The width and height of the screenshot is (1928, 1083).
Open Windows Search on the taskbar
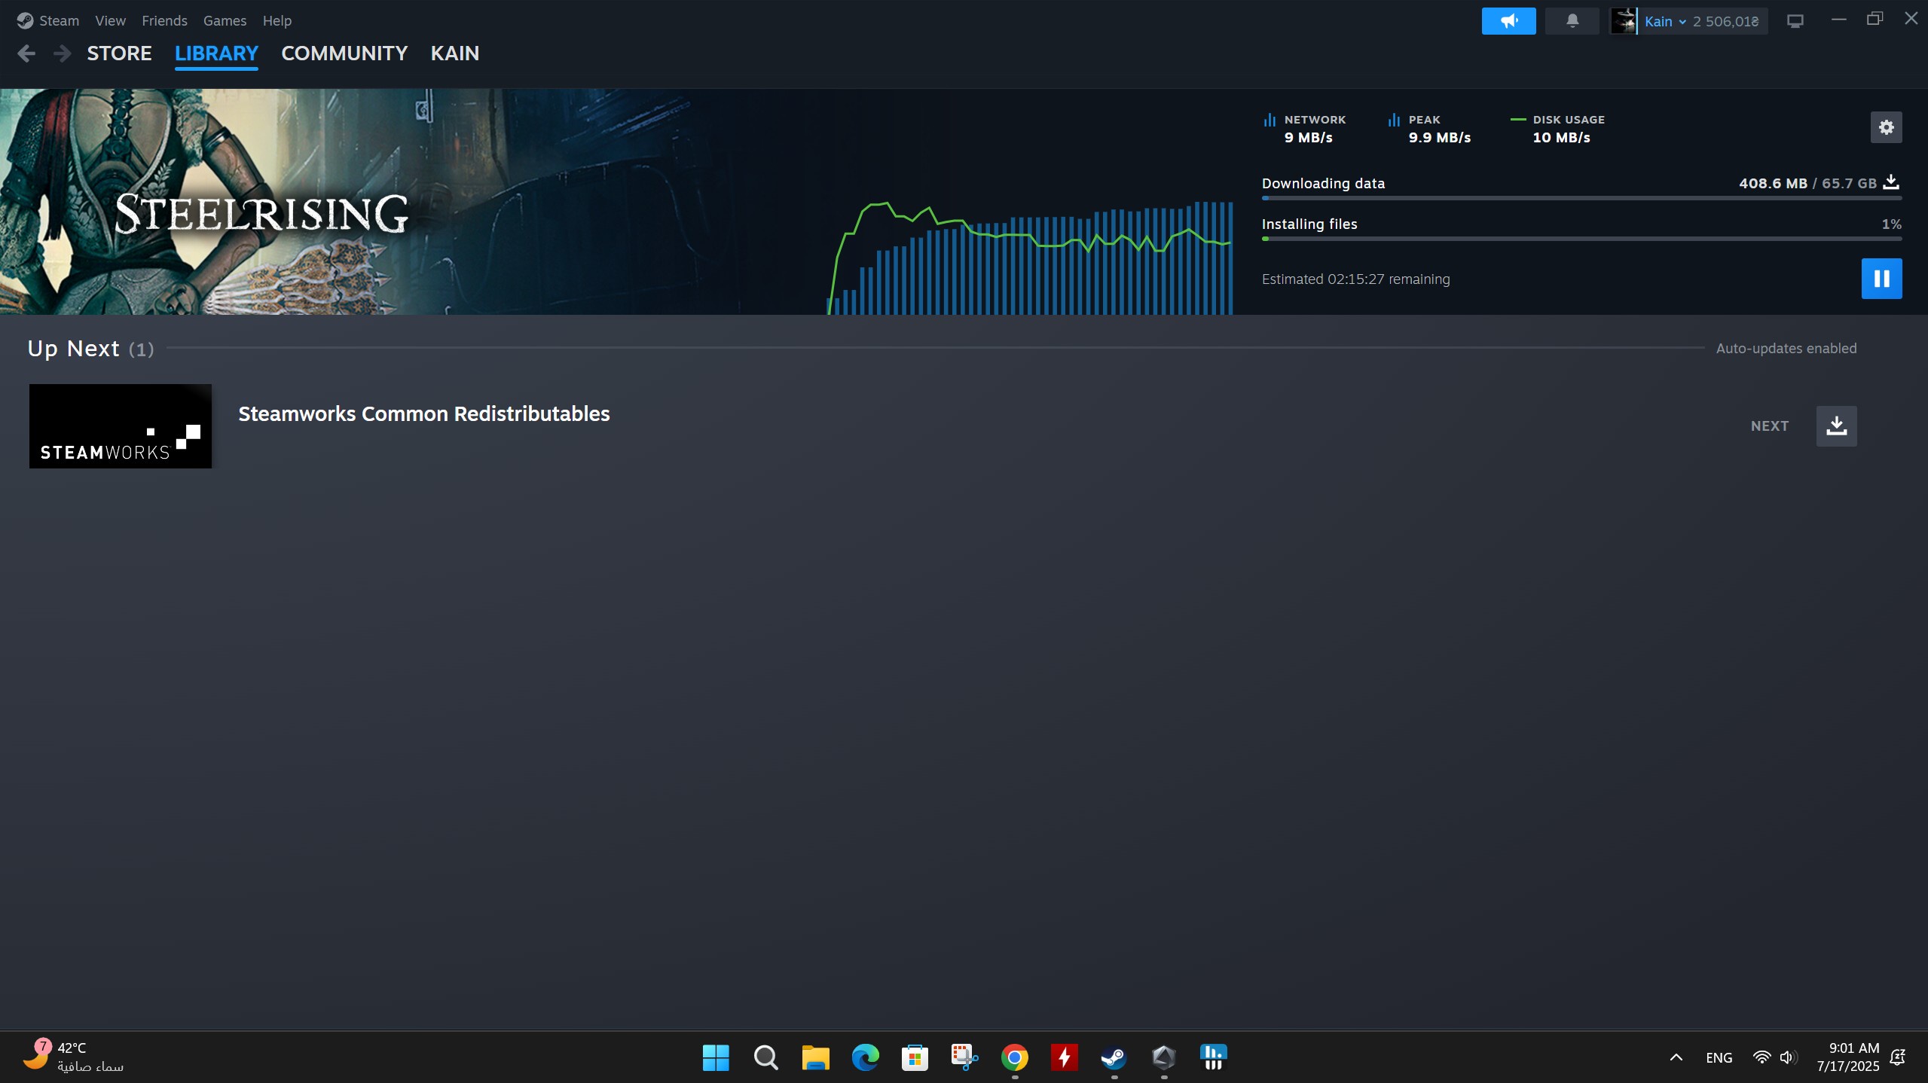click(x=765, y=1057)
